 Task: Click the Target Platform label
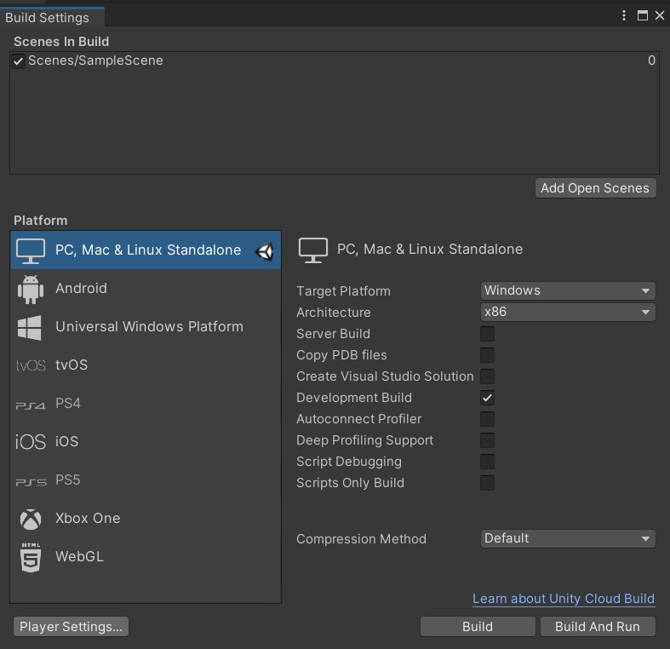pyautogui.click(x=344, y=291)
